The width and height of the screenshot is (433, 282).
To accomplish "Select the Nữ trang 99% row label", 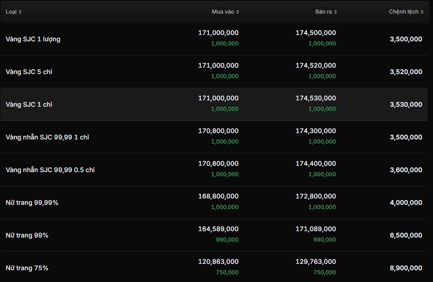I will pos(27,235).
